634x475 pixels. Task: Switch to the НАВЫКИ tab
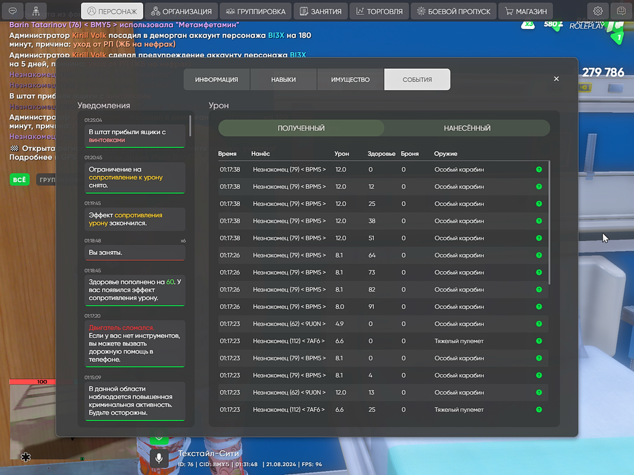click(x=283, y=80)
